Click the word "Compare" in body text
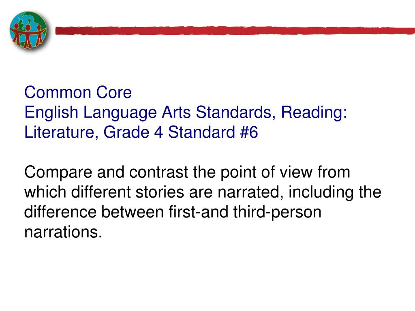Viewport: 415px width, 311px height. click(x=58, y=173)
